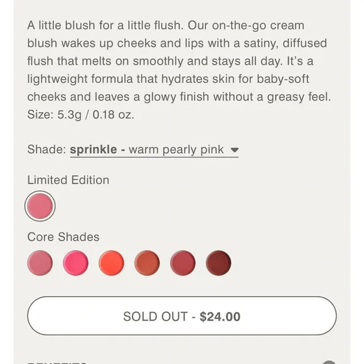364x364 pixels.
Task: Choose the first dusty rose core shade
Action: [40, 263]
